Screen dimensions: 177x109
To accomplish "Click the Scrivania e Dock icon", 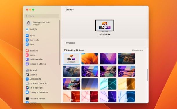I will click(27, 99).
